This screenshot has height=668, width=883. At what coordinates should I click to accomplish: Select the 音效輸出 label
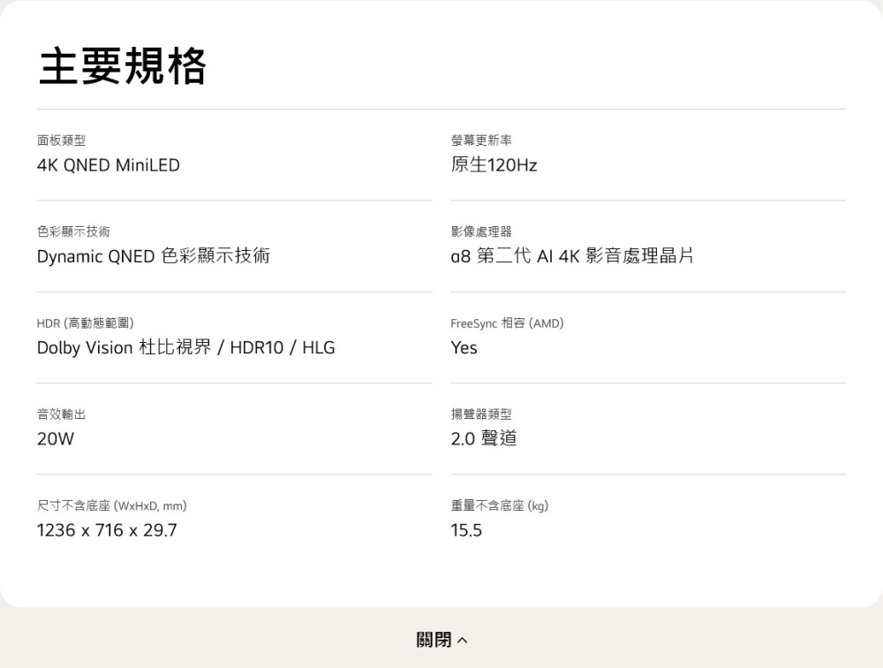pyautogui.click(x=61, y=414)
